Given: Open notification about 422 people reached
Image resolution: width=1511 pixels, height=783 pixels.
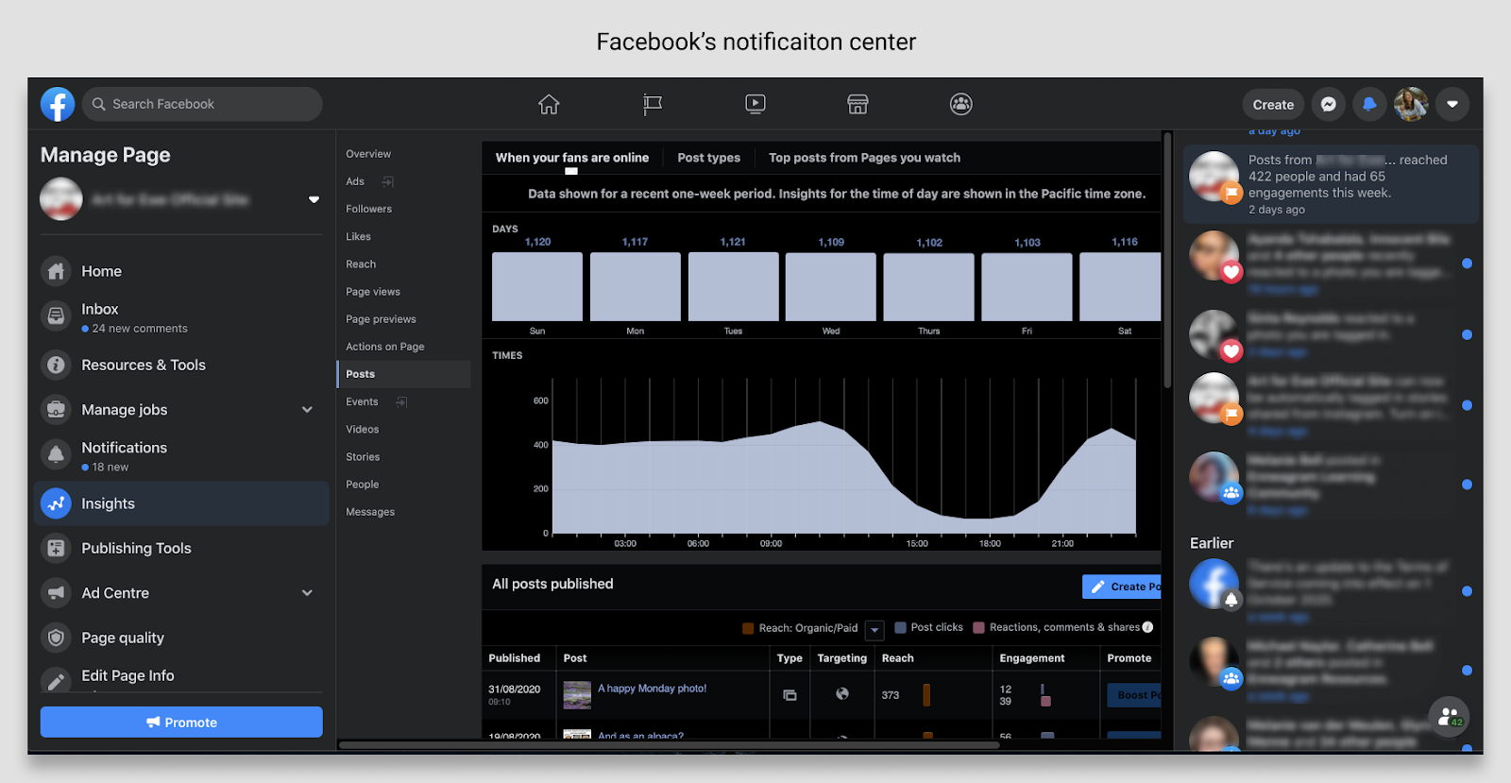Looking at the screenshot, I should coord(1331,184).
